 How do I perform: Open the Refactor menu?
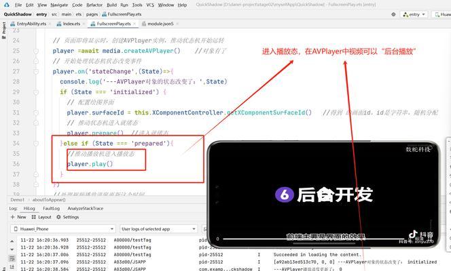94,5
